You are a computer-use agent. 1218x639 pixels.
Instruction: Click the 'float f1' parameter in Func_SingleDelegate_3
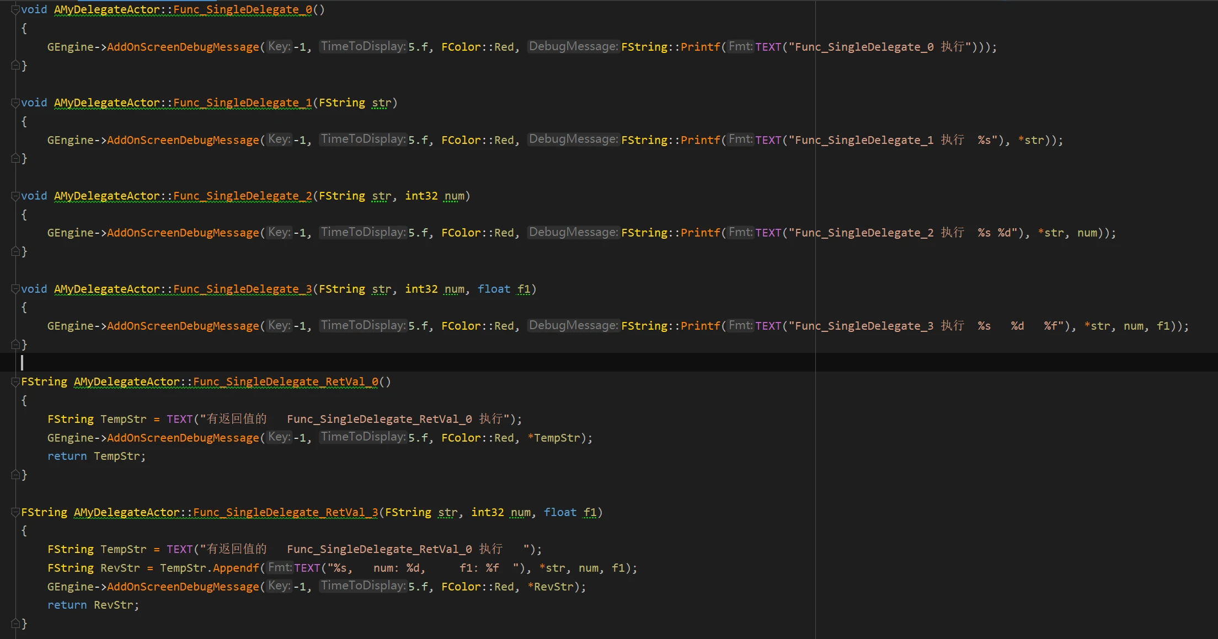coord(504,289)
